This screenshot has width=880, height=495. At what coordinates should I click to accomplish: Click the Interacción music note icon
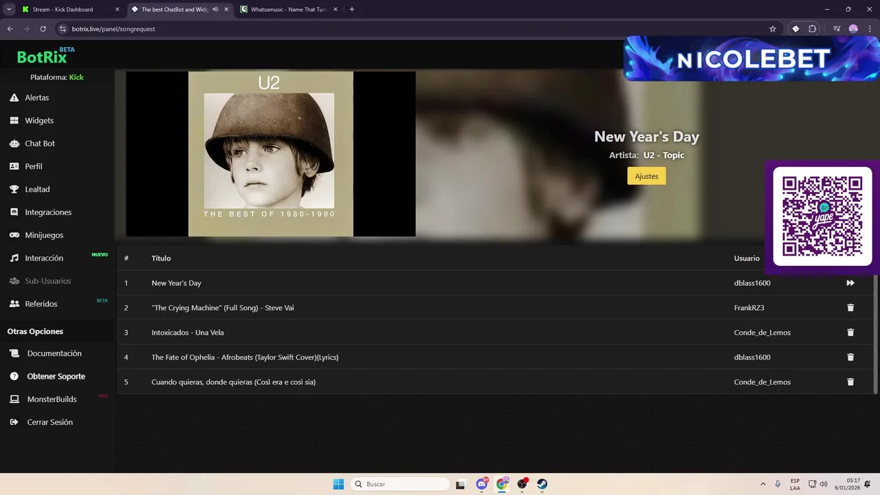tap(14, 258)
